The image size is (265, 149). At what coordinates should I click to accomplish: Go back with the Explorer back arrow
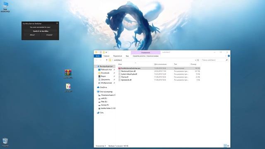coord(96,60)
